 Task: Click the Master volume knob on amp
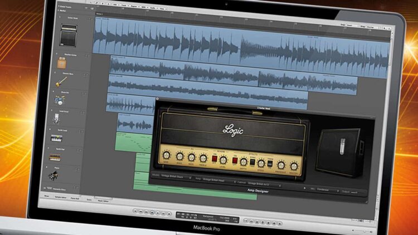[294, 167]
